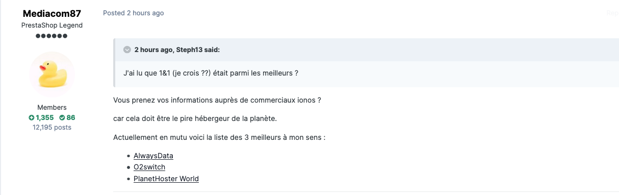Click the green plus reputation icon
Image resolution: width=619 pixels, height=195 pixels.
[x=32, y=117]
